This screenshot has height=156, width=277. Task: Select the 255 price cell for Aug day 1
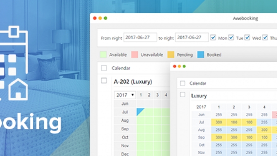point(219,130)
